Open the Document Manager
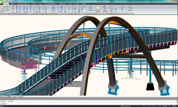 tap(98, 9)
